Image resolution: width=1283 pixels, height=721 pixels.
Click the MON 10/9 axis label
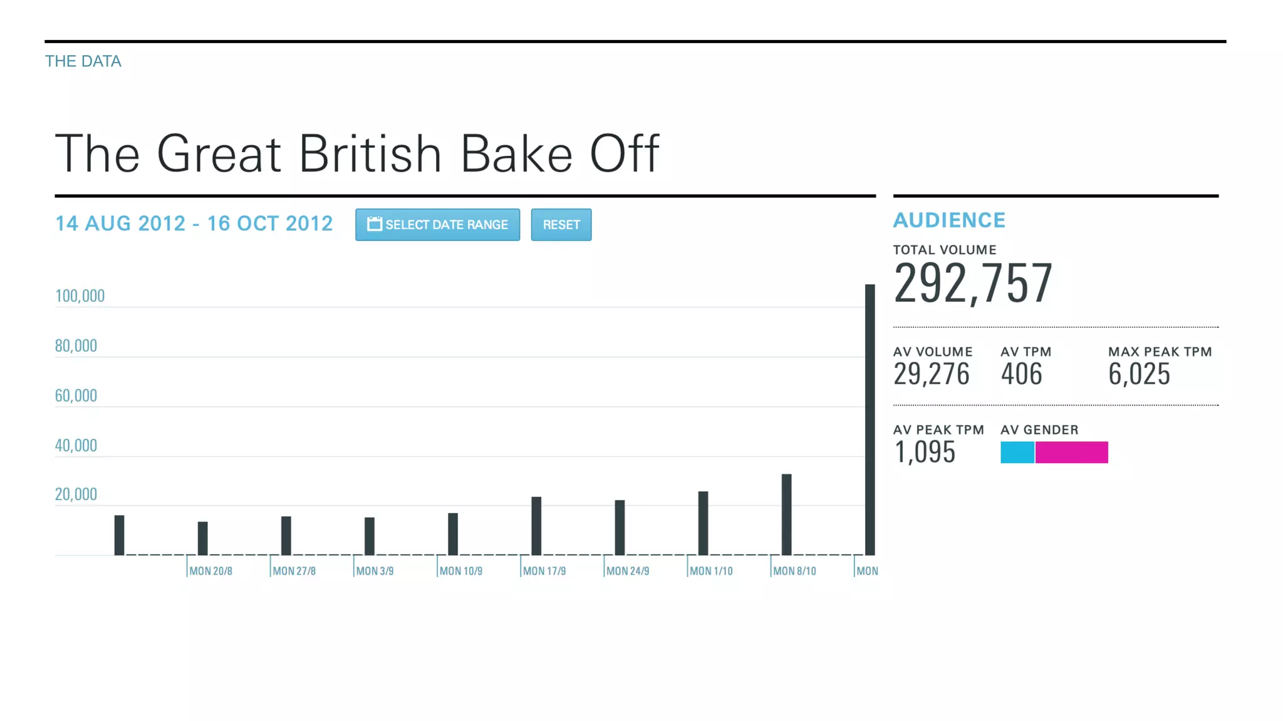point(460,571)
